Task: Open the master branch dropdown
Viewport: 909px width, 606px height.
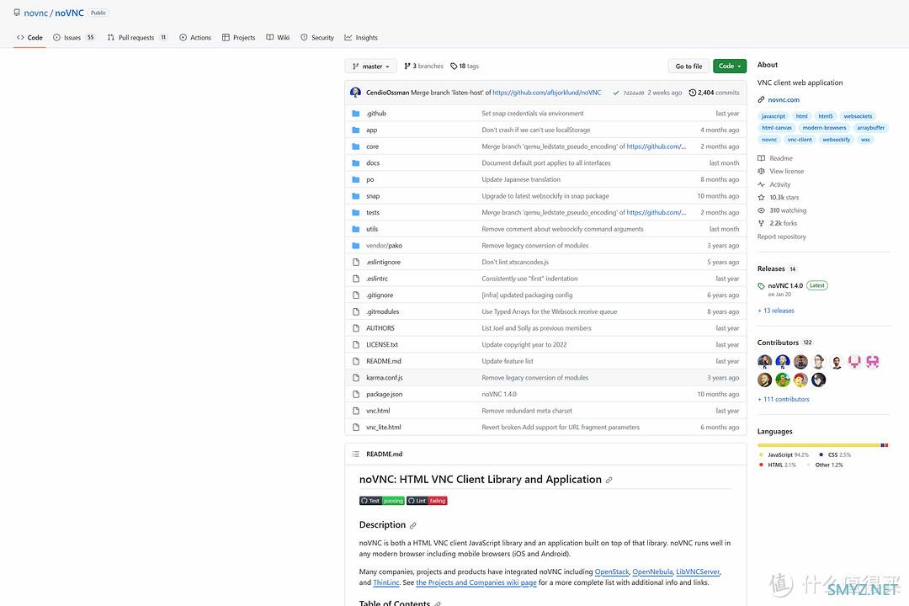Action: click(x=371, y=66)
